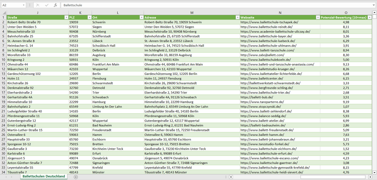Open the Ort column filter dropdown
The width and height of the screenshot is (377, 180).
click(141, 17)
